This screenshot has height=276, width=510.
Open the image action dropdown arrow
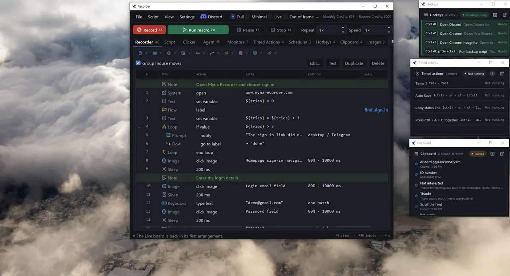coord(189,53)
